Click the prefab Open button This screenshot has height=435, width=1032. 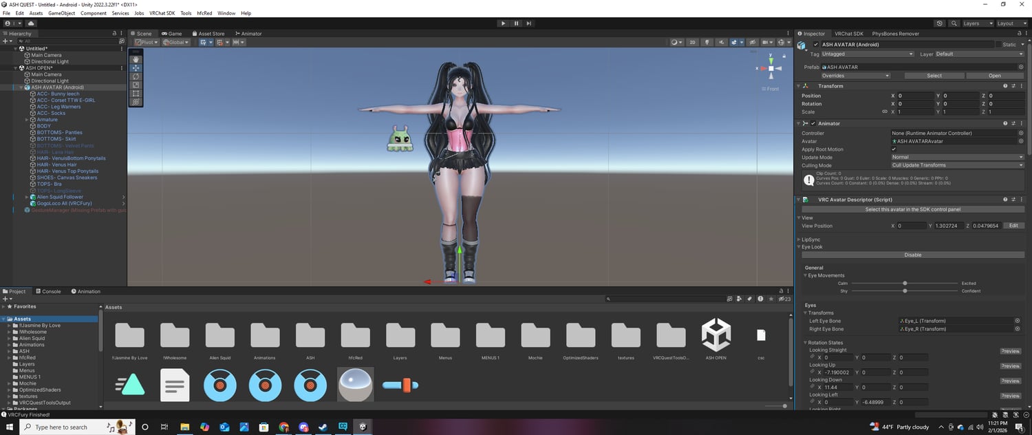[995, 76]
